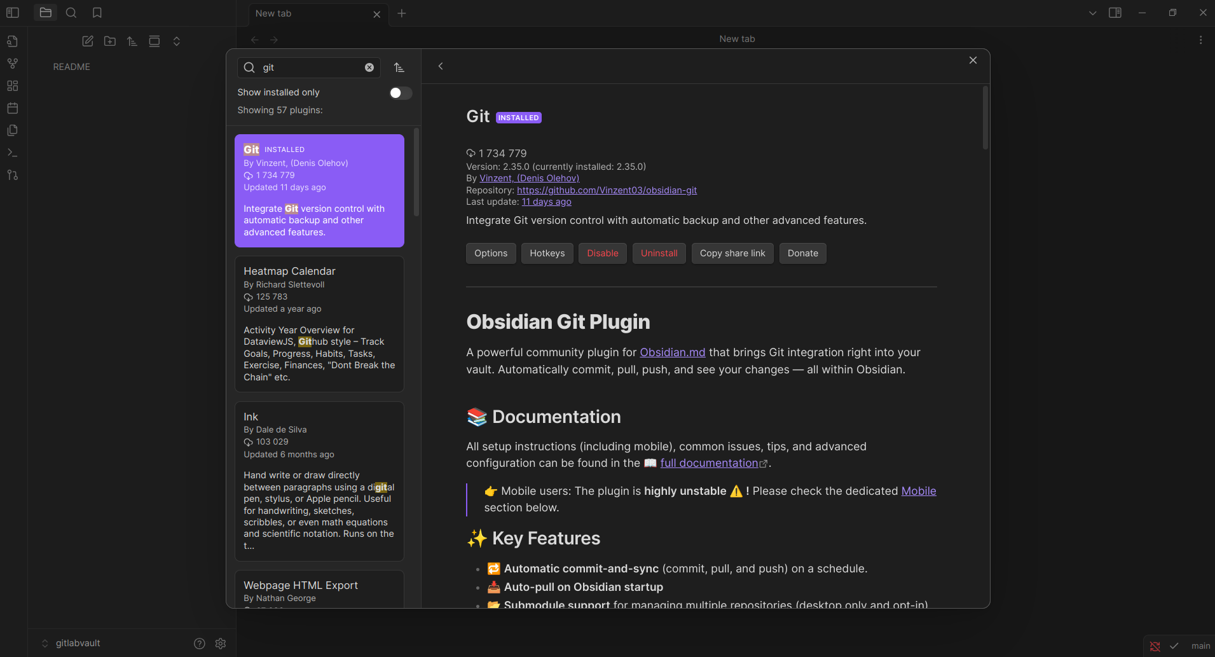Uninstall the Git plugin
The image size is (1215, 657).
[x=659, y=253]
